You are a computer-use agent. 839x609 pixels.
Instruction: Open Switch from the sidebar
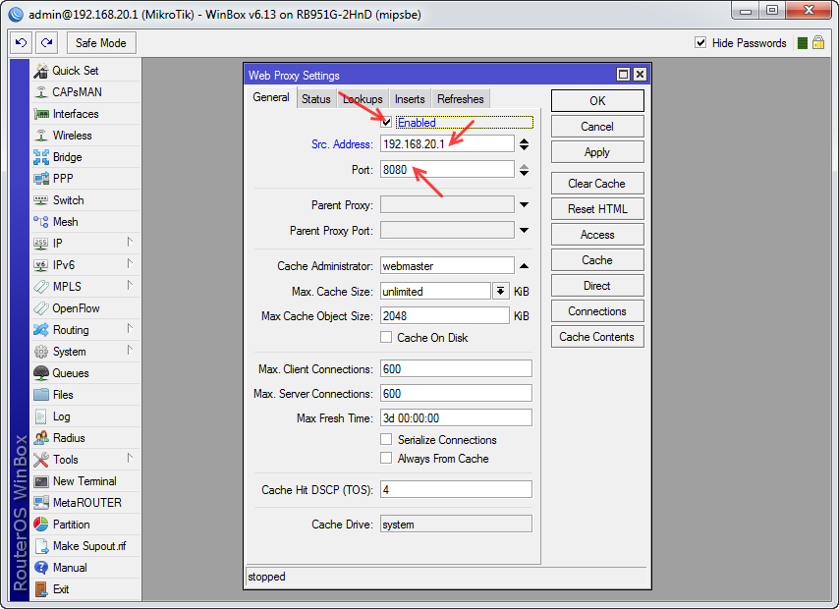coord(85,200)
